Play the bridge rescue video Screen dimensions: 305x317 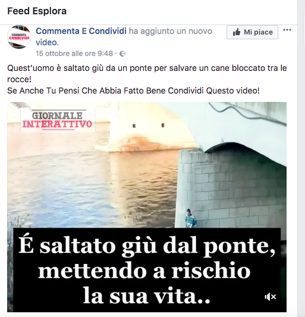coord(147,207)
